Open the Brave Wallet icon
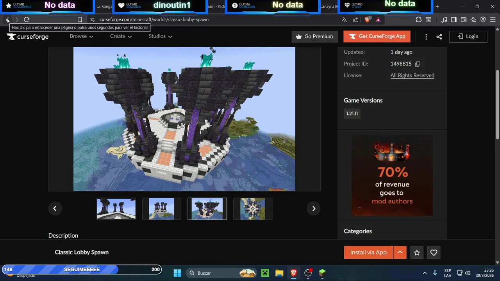The image size is (500, 281). pyautogui.click(x=464, y=20)
